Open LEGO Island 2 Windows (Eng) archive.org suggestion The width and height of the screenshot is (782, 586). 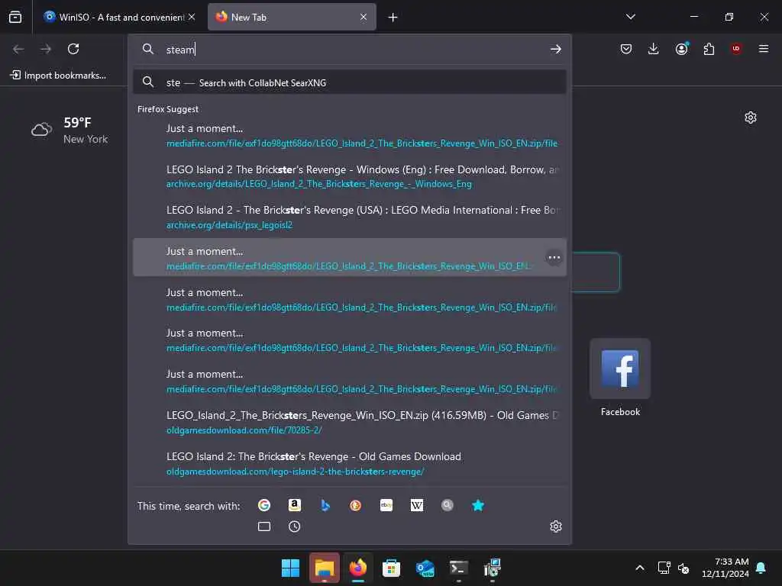[x=350, y=176]
